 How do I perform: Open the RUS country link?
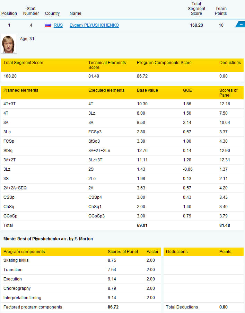coord(58,25)
